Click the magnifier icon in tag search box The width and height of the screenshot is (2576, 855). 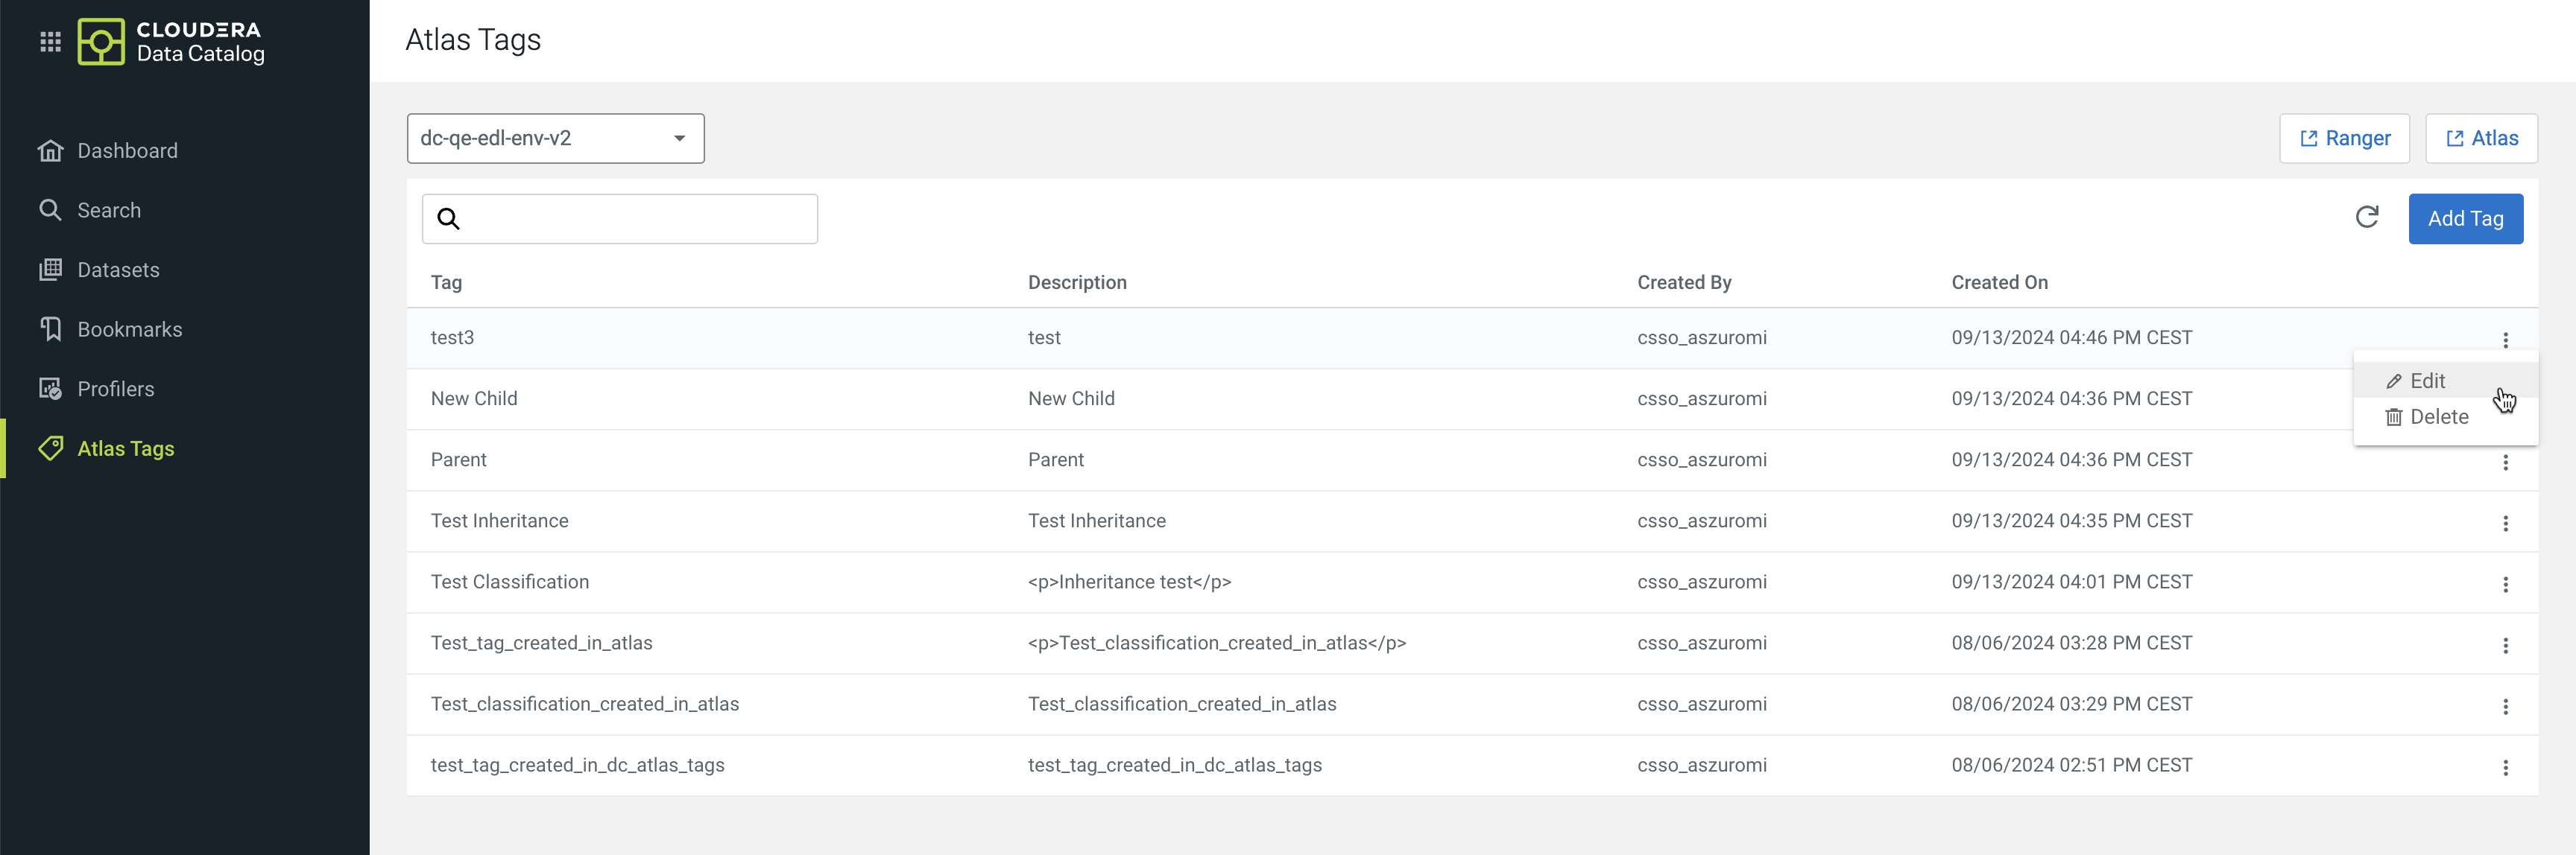coord(449,219)
